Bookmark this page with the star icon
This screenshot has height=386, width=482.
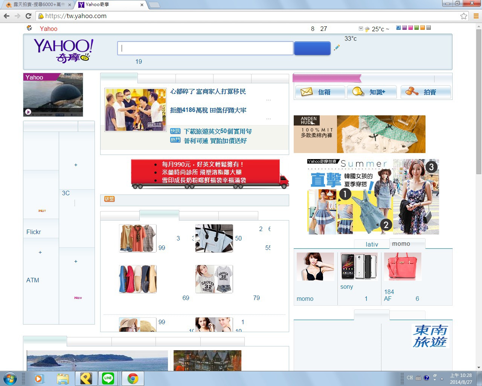click(464, 16)
